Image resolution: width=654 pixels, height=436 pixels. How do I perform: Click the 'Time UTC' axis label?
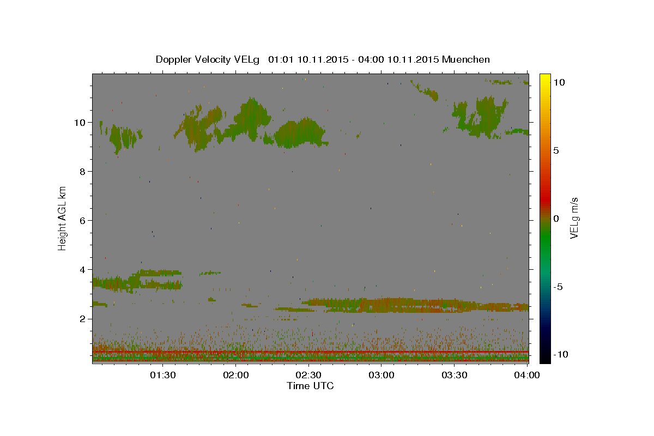[x=310, y=386]
